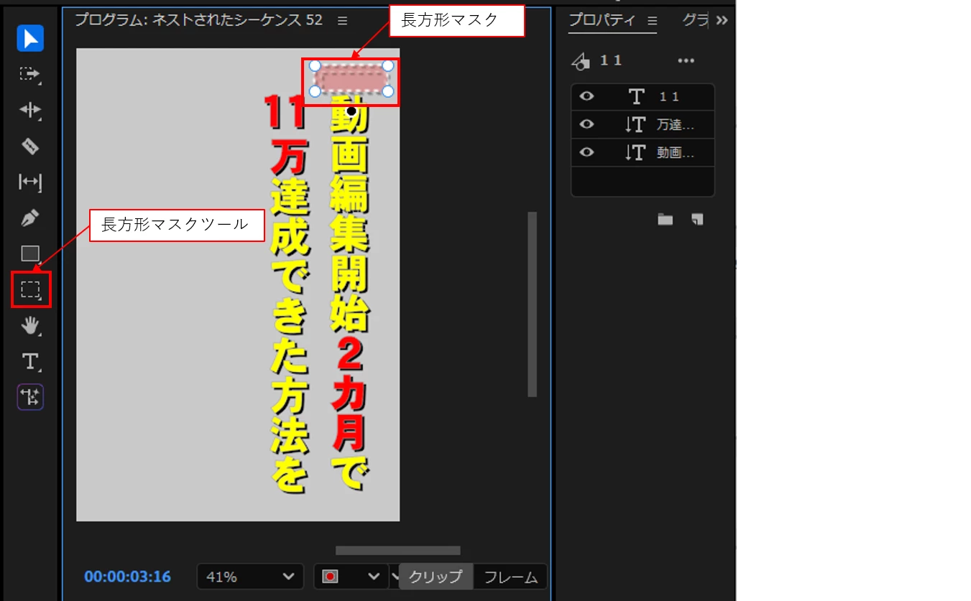Select the 1 1 text layer
The image size is (971, 601).
(643, 97)
